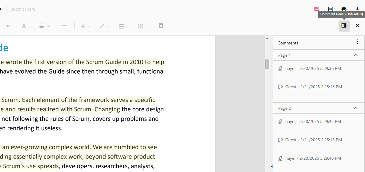This screenshot has height=172, width=365.
Task: Open the opacity checkerboard dropdown
Action: click(x=142, y=26)
